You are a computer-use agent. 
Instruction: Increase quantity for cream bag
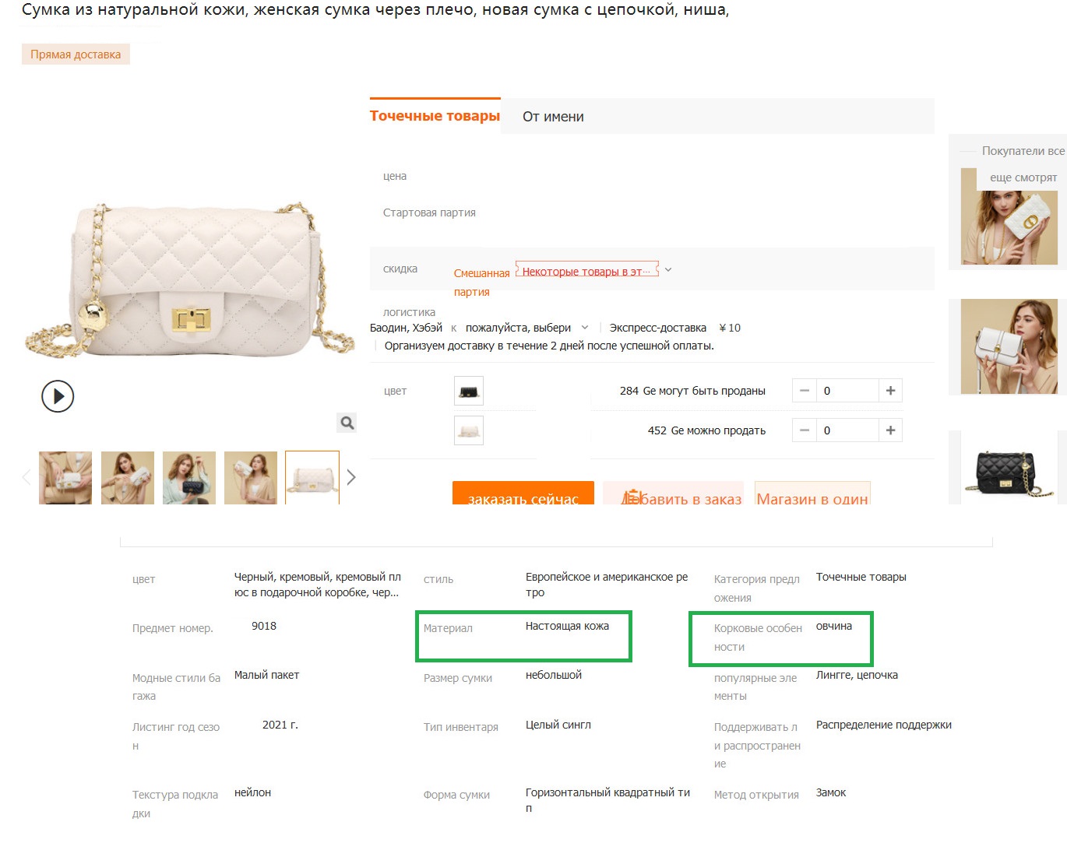pyautogui.click(x=890, y=430)
